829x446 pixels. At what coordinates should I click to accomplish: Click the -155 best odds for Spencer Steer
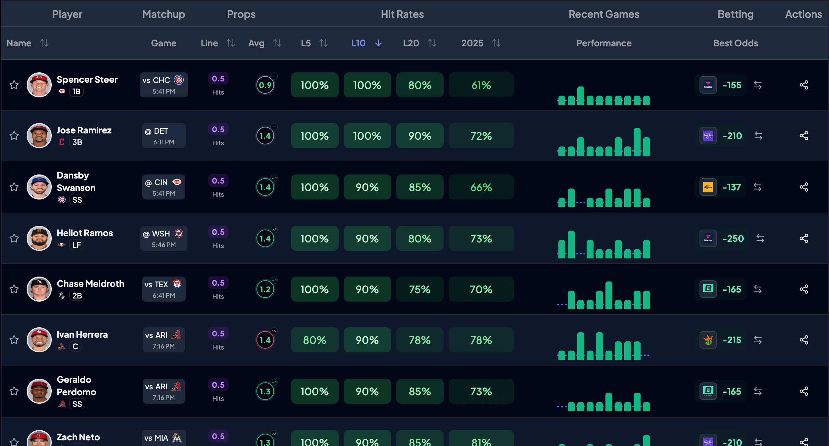click(x=731, y=85)
